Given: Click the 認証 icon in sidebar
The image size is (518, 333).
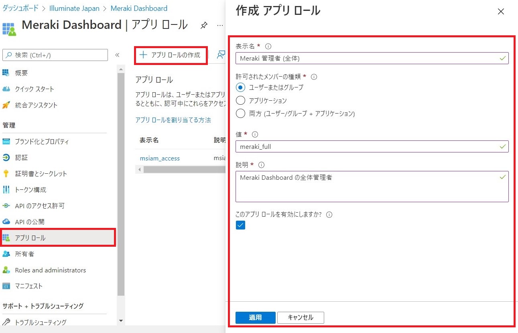Looking at the screenshot, I should tap(6, 158).
